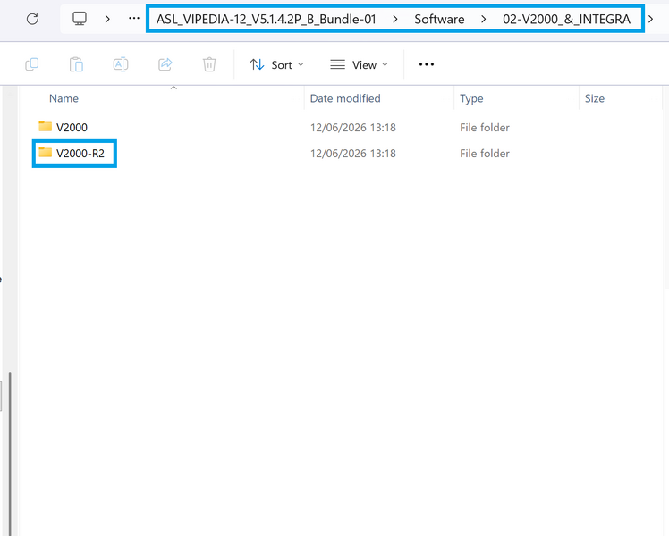The height and width of the screenshot is (536, 669).
Task: Click the V2000-R2 folder icon
Action: coord(46,152)
